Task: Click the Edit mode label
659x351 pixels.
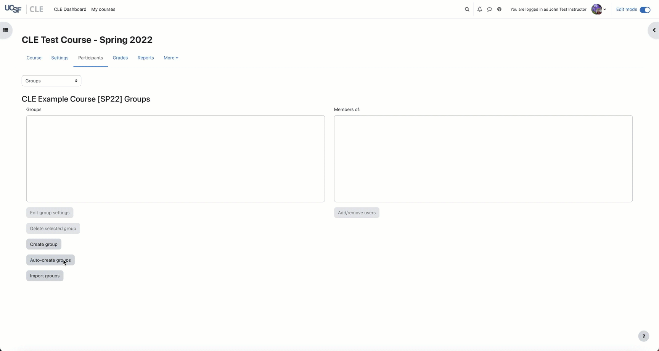Action: pos(627,10)
